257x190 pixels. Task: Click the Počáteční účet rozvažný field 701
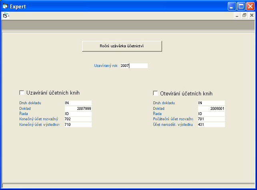[x=211, y=119]
